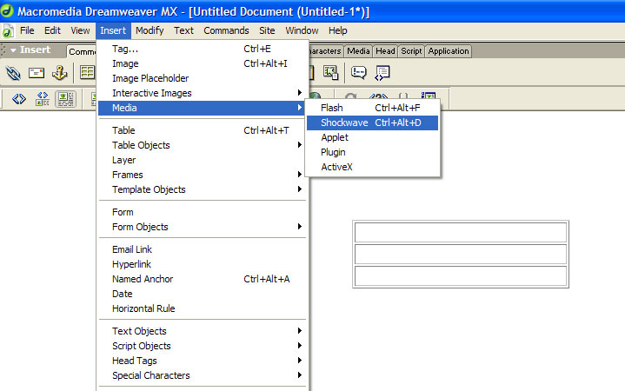Click the Insert Table icon
625x391 pixels.
(87, 73)
